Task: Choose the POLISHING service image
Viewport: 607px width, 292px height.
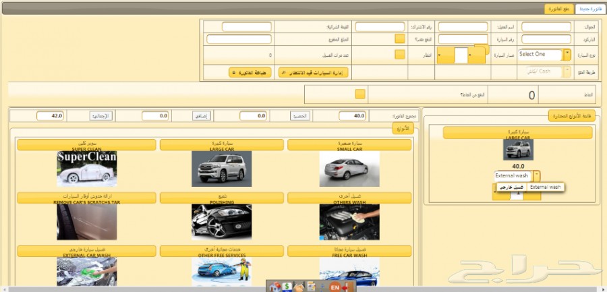Action: coord(221,222)
